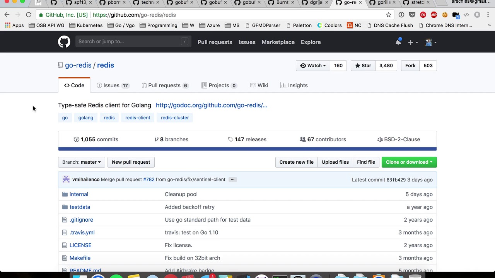
Task: Open the Insights tab
Action: (x=294, y=85)
